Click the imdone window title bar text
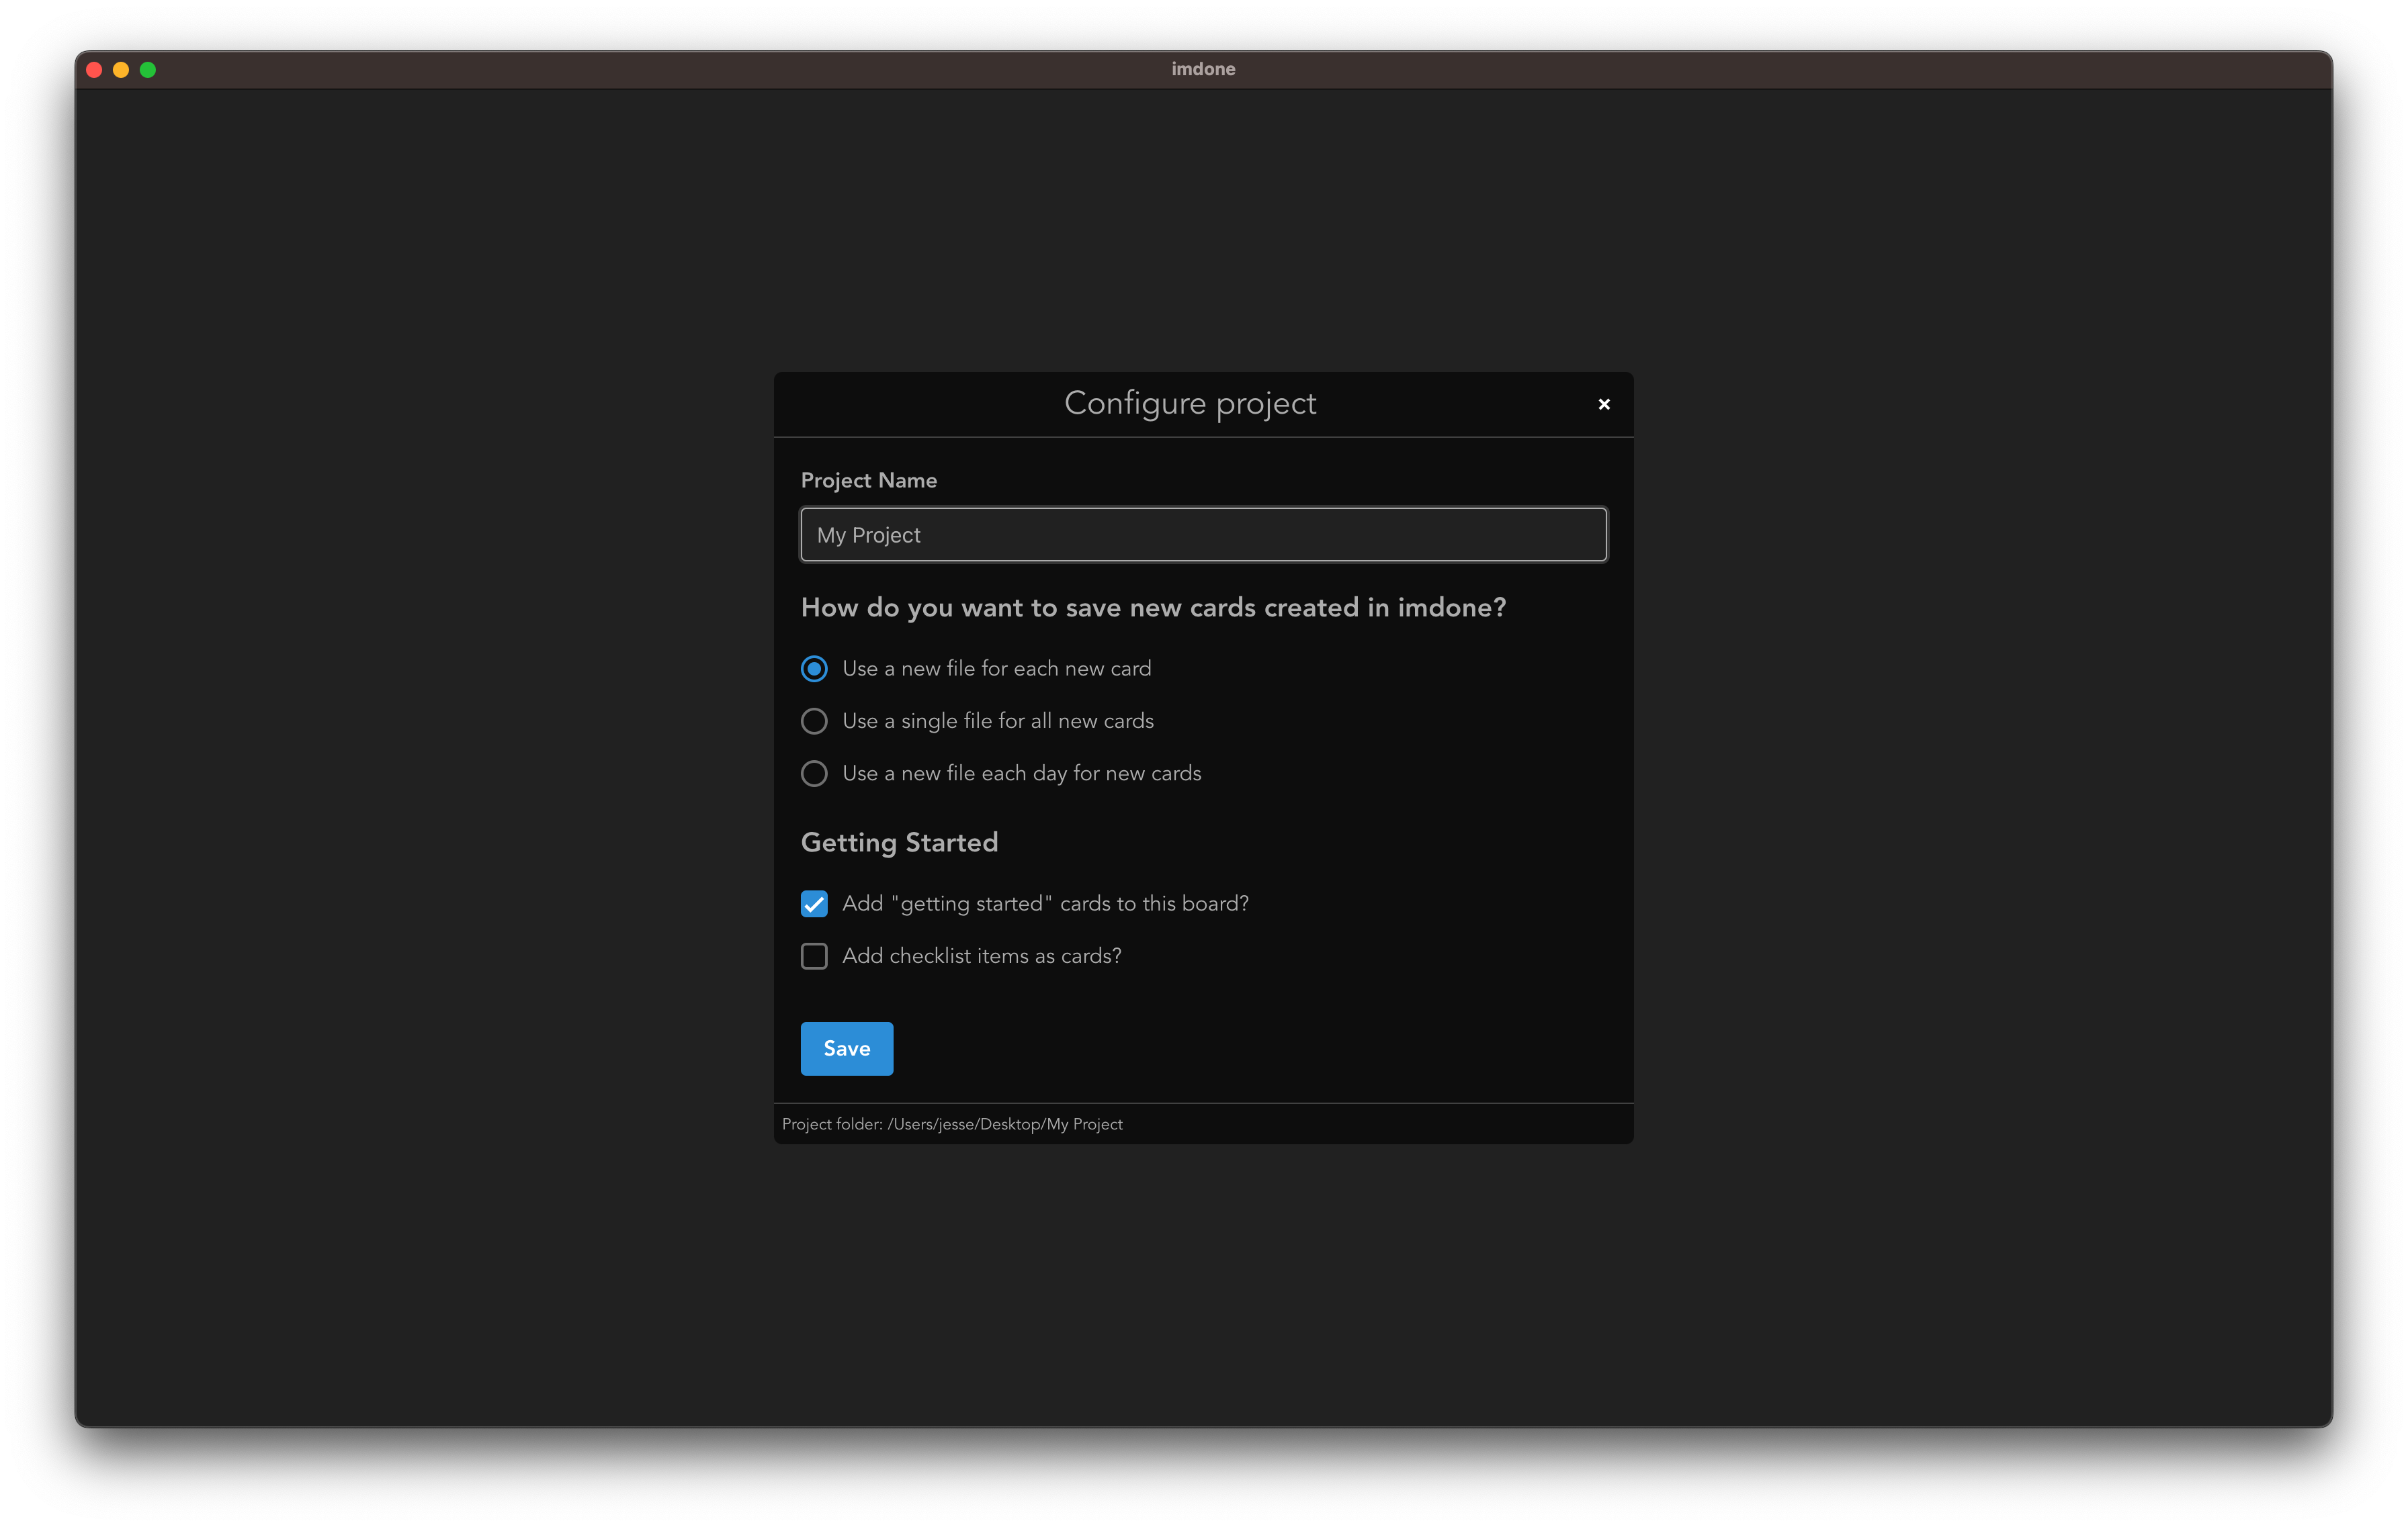Screen dimensions: 2408x1527 (1203, 69)
